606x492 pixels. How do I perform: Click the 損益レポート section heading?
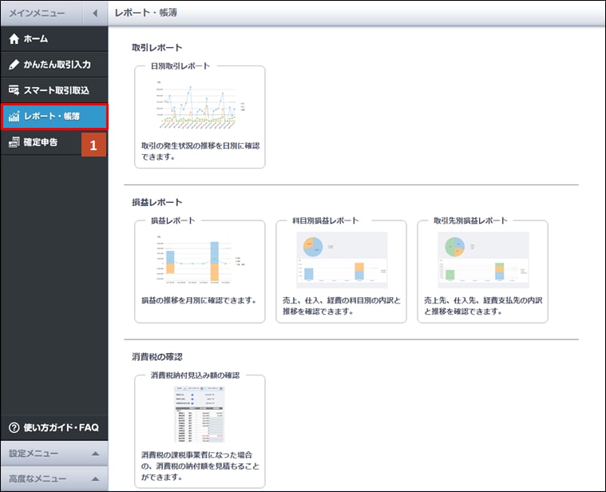tap(157, 202)
